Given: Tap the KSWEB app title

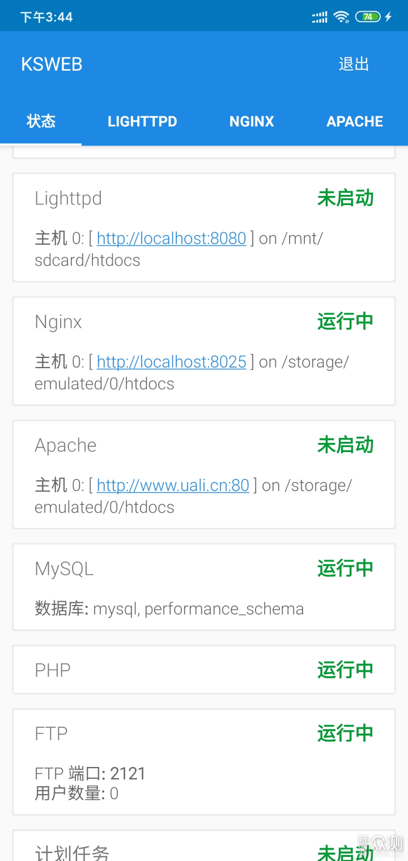Looking at the screenshot, I should [x=52, y=65].
